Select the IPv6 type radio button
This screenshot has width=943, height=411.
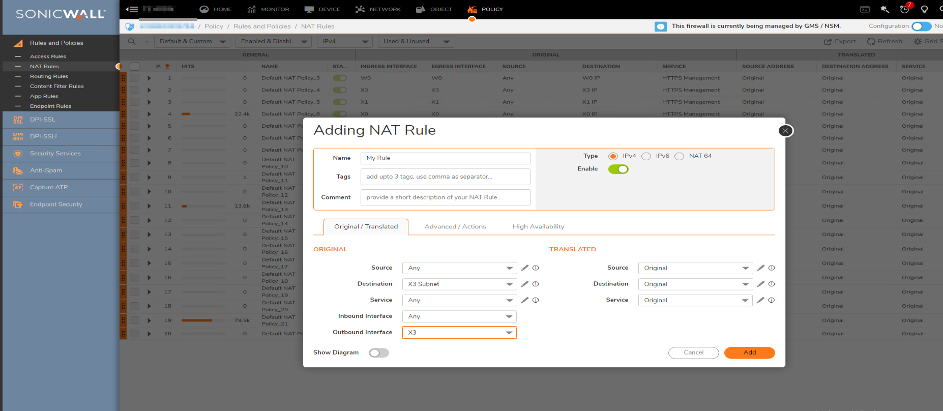pos(646,156)
